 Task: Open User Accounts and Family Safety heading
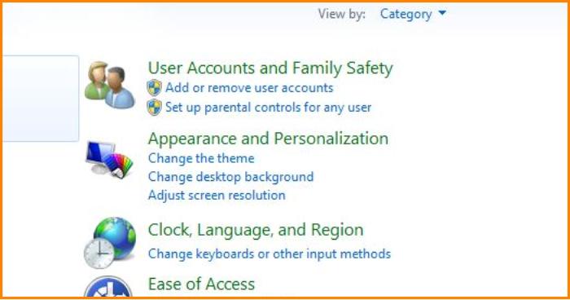point(270,68)
